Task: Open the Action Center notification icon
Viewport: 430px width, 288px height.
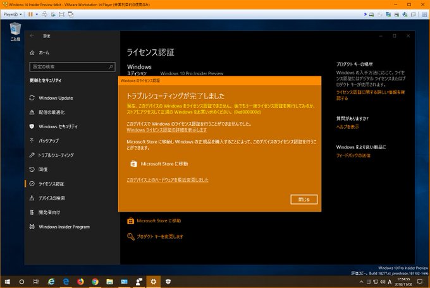Action: [420, 282]
